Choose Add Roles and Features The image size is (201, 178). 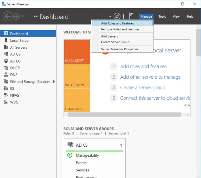(122, 23)
